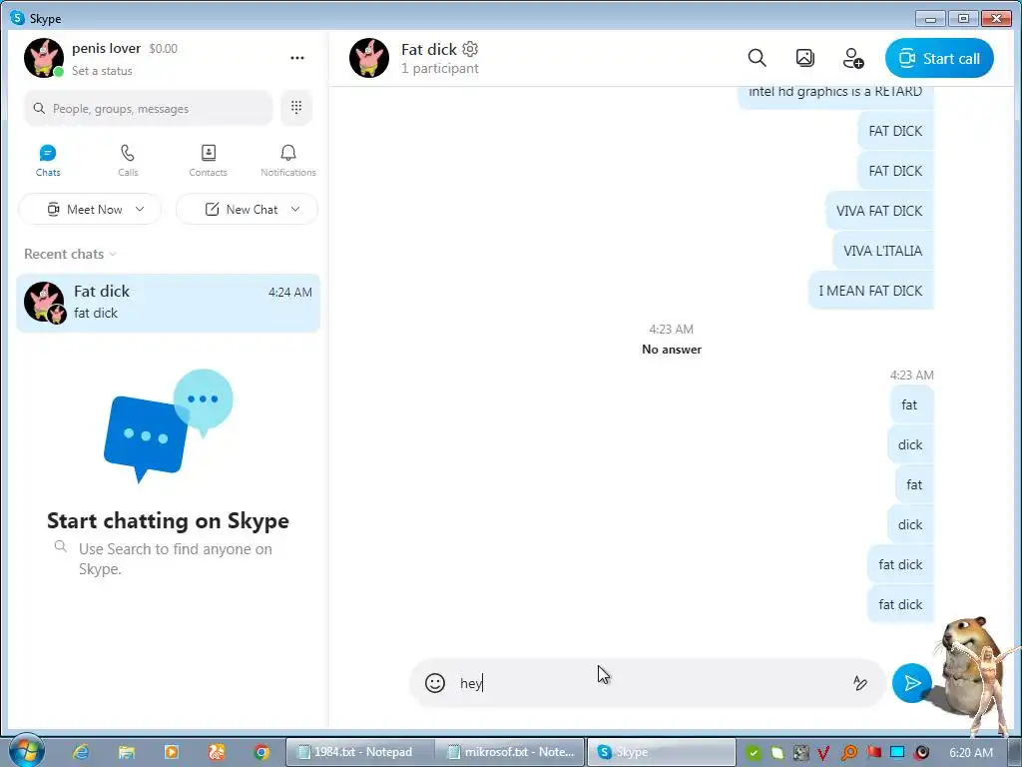Click the pen icon in the message box
Image resolution: width=1022 pixels, height=767 pixels.
[x=860, y=683]
